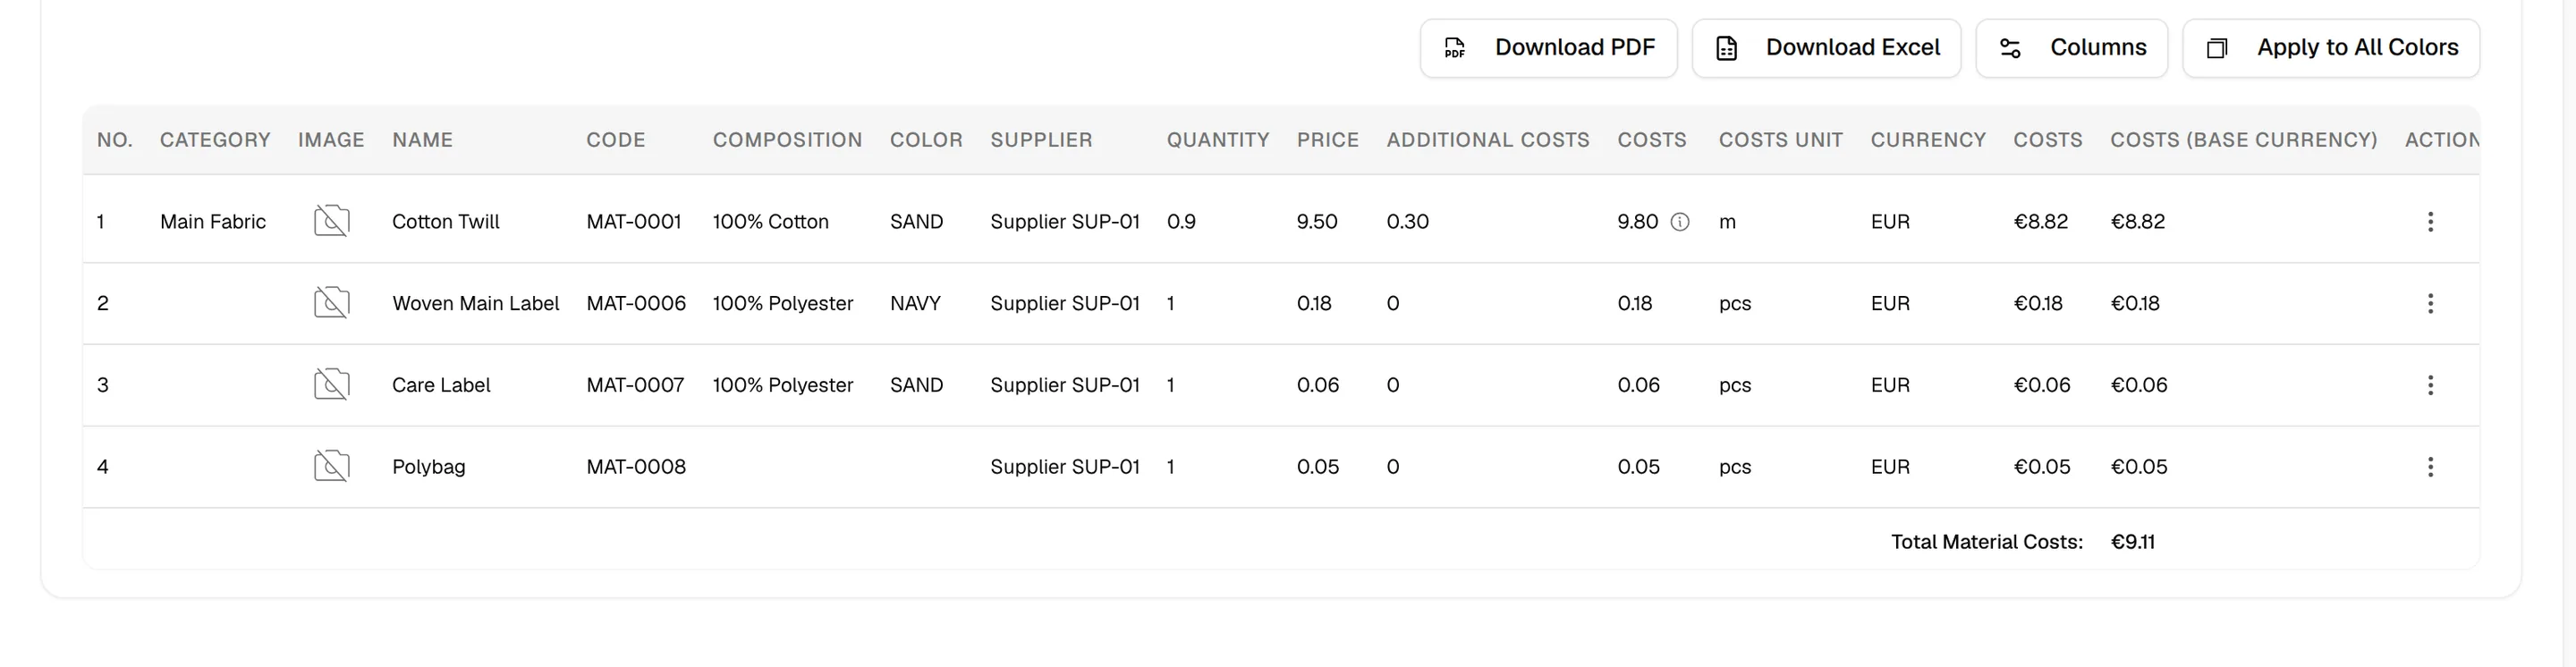Viewport: 2576px width, 667px height.
Task: Select the Care Label name cell
Action: [x=441, y=385]
